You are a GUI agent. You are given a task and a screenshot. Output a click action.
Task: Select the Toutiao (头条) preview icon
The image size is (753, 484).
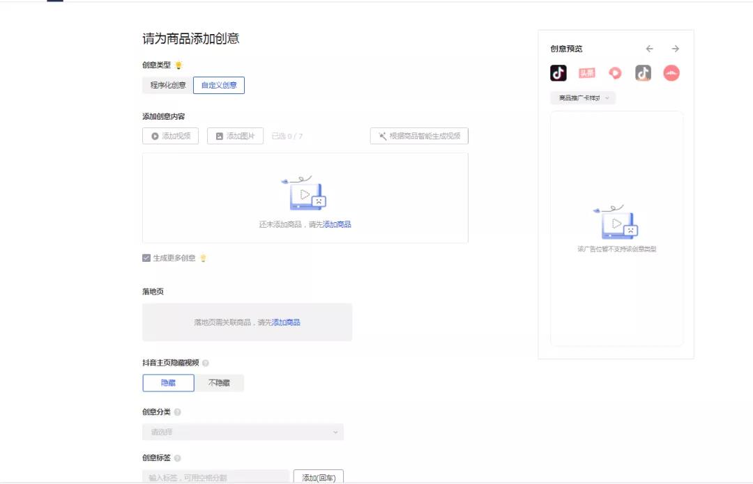(x=586, y=73)
